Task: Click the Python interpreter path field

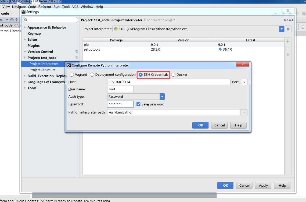Action: pos(174,112)
